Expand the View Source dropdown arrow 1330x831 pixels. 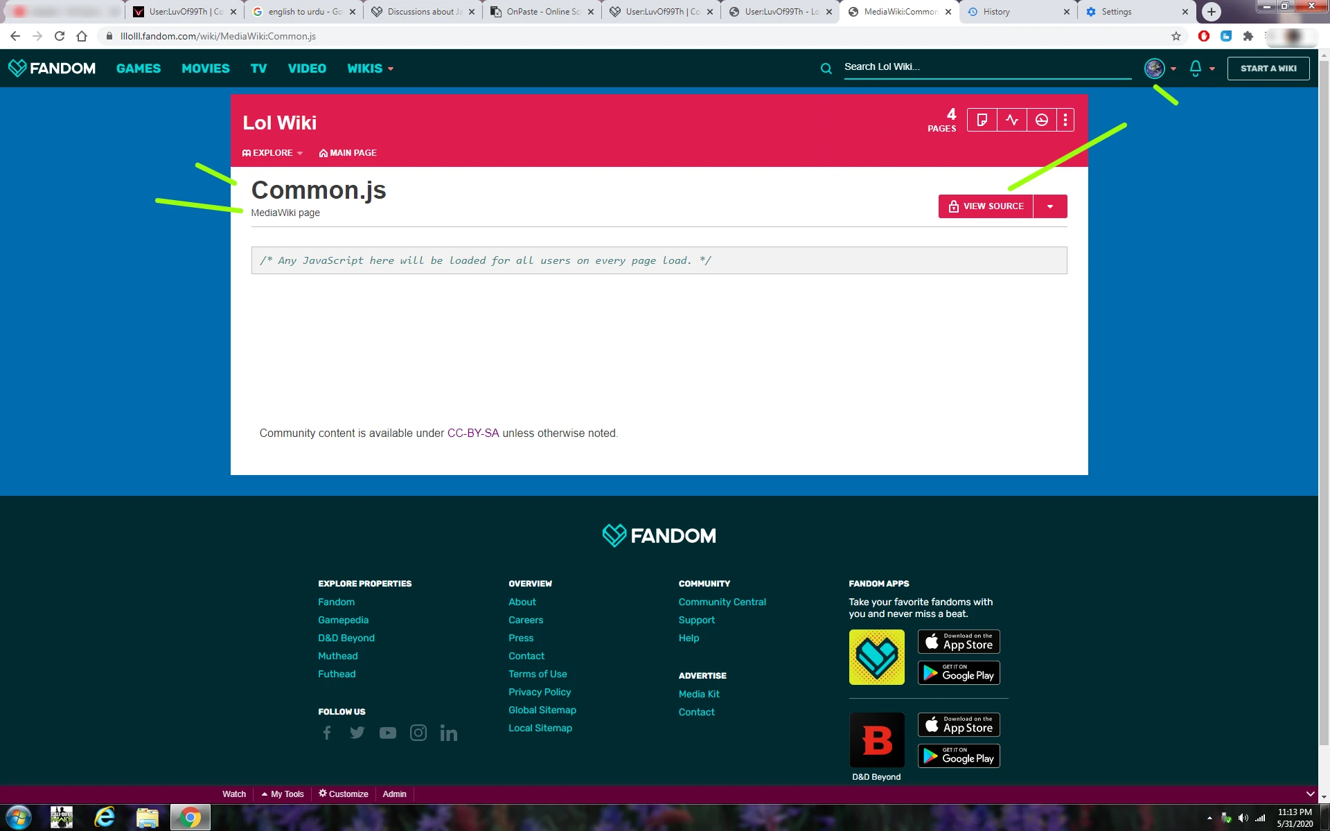(1050, 206)
